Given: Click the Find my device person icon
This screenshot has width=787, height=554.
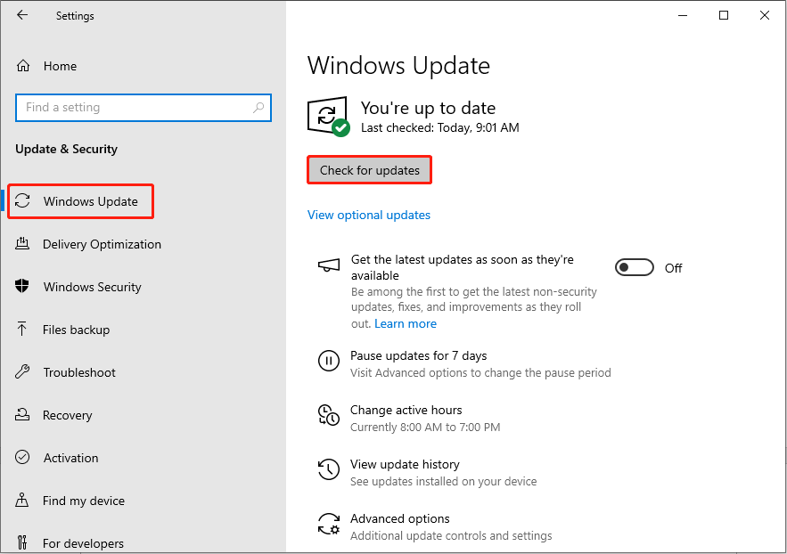Looking at the screenshot, I should pos(22,500).
